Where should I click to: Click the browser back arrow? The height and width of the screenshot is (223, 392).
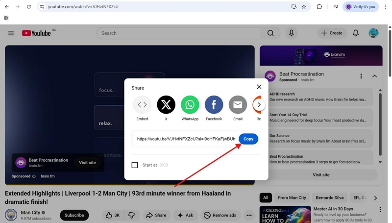(x=7, y=7)
